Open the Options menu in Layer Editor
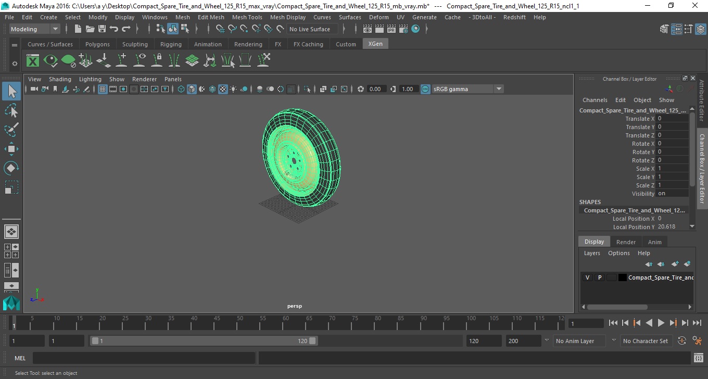The image size is (708, 379). tap(619, 253)
